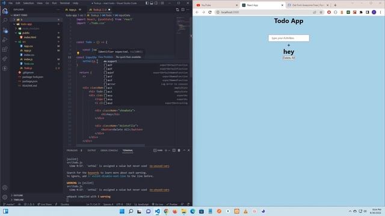
Task: Click the Delete All button in Todo App
Action: (289, 58)
